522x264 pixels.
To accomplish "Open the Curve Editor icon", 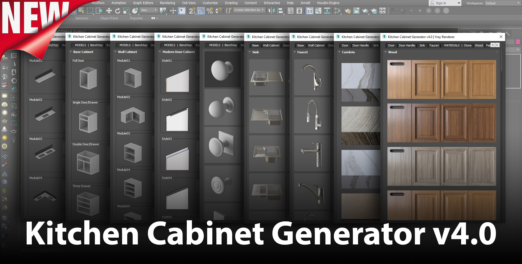I will click(x=318, y=11).
